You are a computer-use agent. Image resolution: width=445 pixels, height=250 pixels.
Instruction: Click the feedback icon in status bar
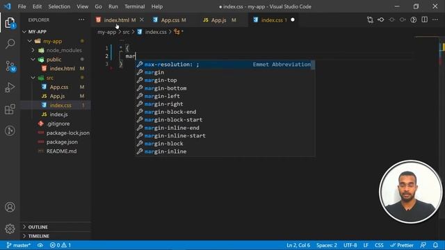(x=423, y=245)
